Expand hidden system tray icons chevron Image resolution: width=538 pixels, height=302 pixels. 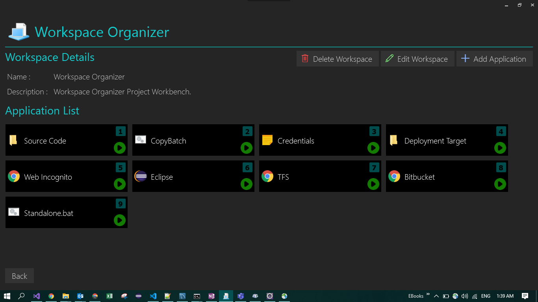tap(436, 296)
